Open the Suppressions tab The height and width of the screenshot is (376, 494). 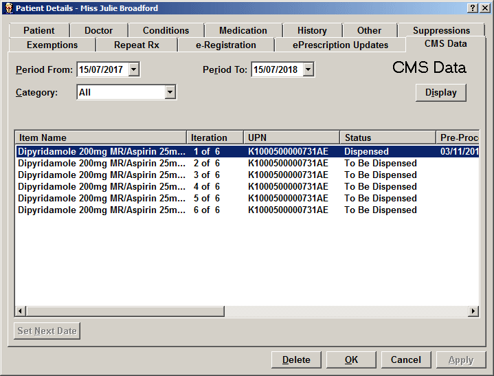[x=441, y=30]
